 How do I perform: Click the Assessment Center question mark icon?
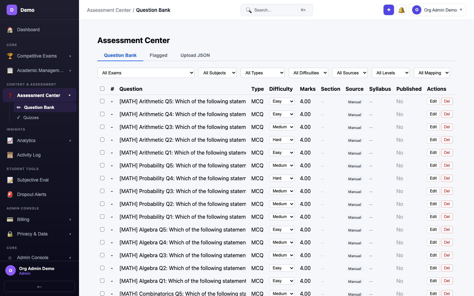[10, 95]
